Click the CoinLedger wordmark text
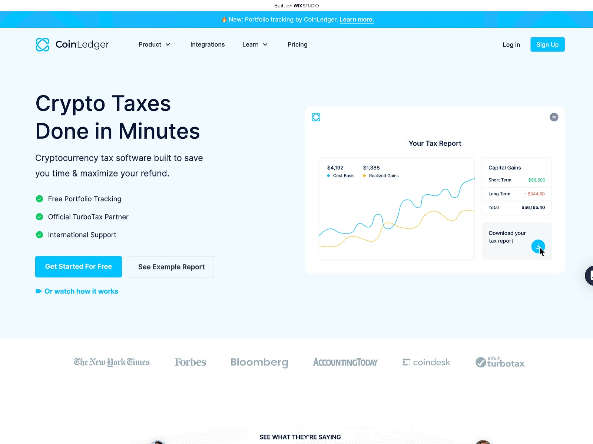This screenshot has height=444, width=593. pos(82,44)
